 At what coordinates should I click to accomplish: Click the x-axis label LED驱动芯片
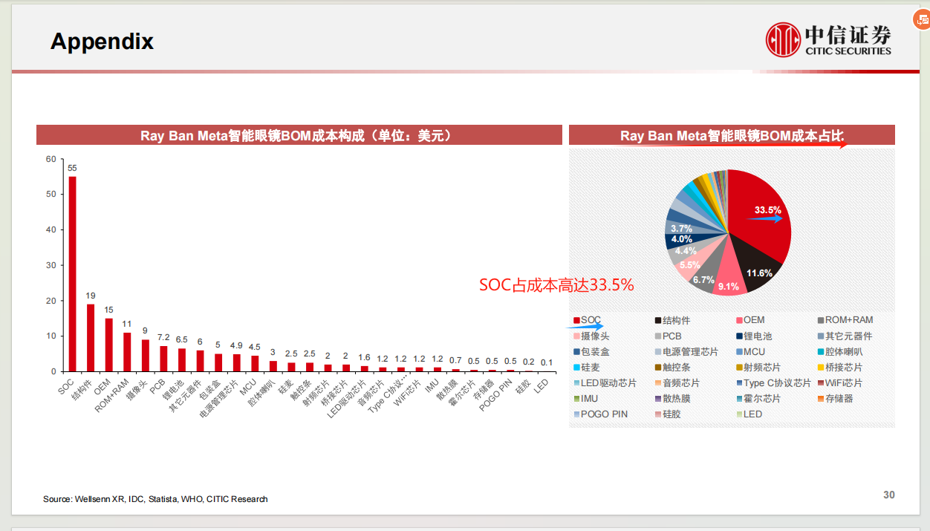(348, 399)
